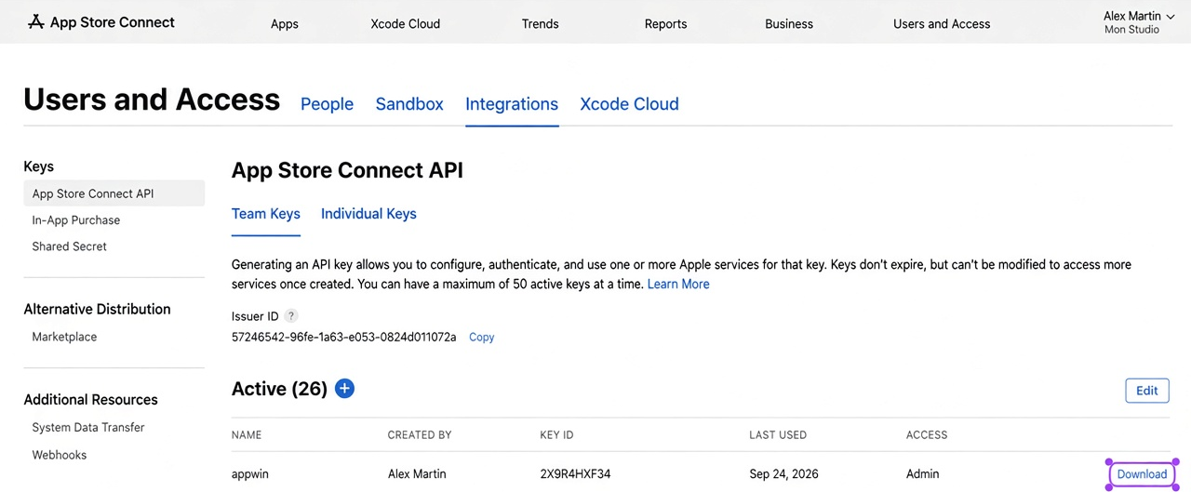Open Users and Access in the top navigation
This screenshot has width=1191, height=492.
pyautogui.click(x=942, y=24)
